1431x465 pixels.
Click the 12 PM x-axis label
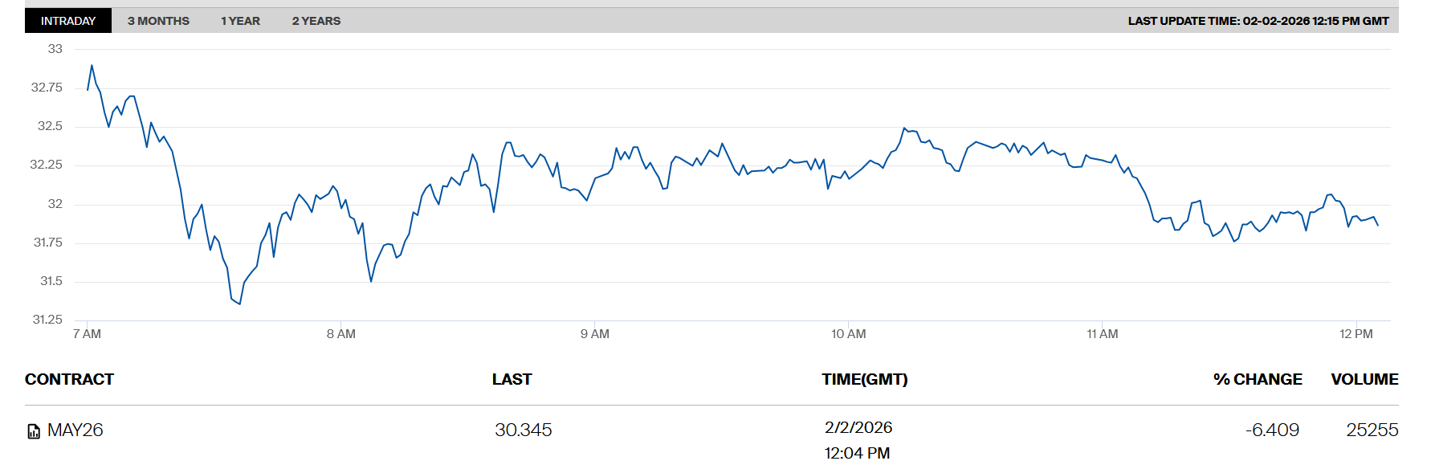point(1356,334)
